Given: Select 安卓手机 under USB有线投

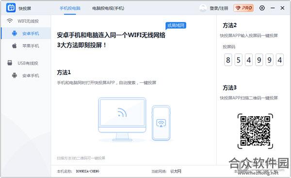Looking at the screenshot, I should 31,75.
